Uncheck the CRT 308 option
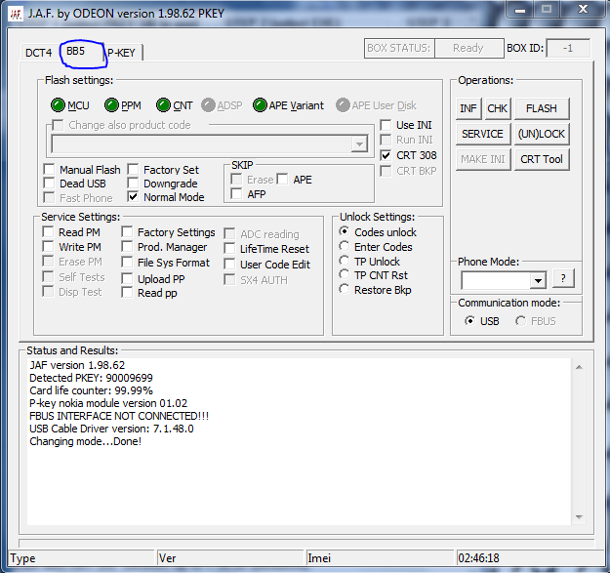This screenshot has height=573, width=610. pyautogui.click(x=386, y=155)
